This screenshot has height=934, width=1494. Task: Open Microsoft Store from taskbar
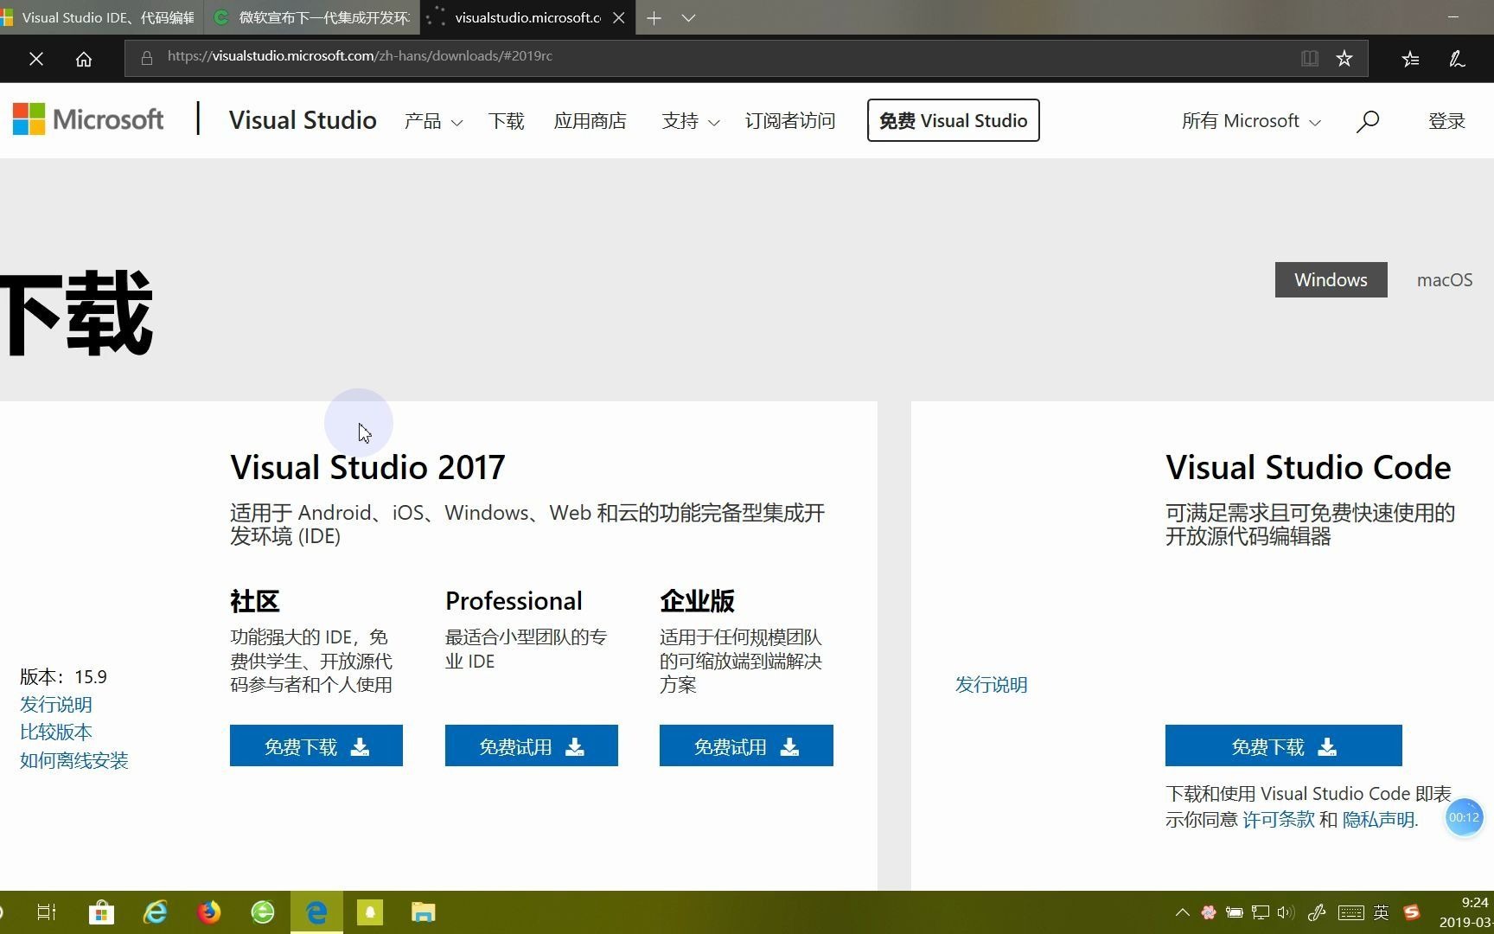pos(101,912)
